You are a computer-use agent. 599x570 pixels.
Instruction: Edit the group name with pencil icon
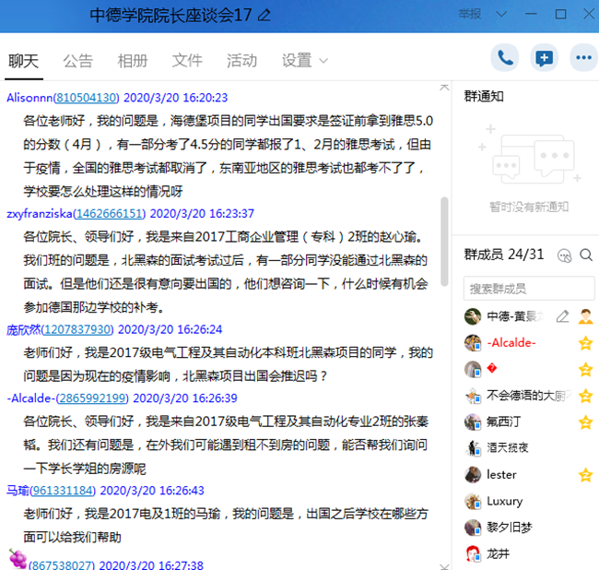click(x=265, y=15)
